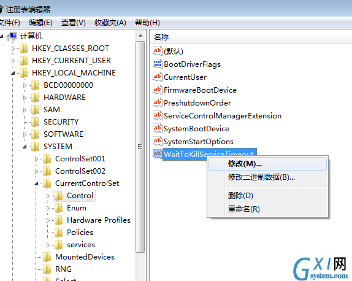352x281 pixels.
Task: Click the (默认) string value icon
Action: 158,51
